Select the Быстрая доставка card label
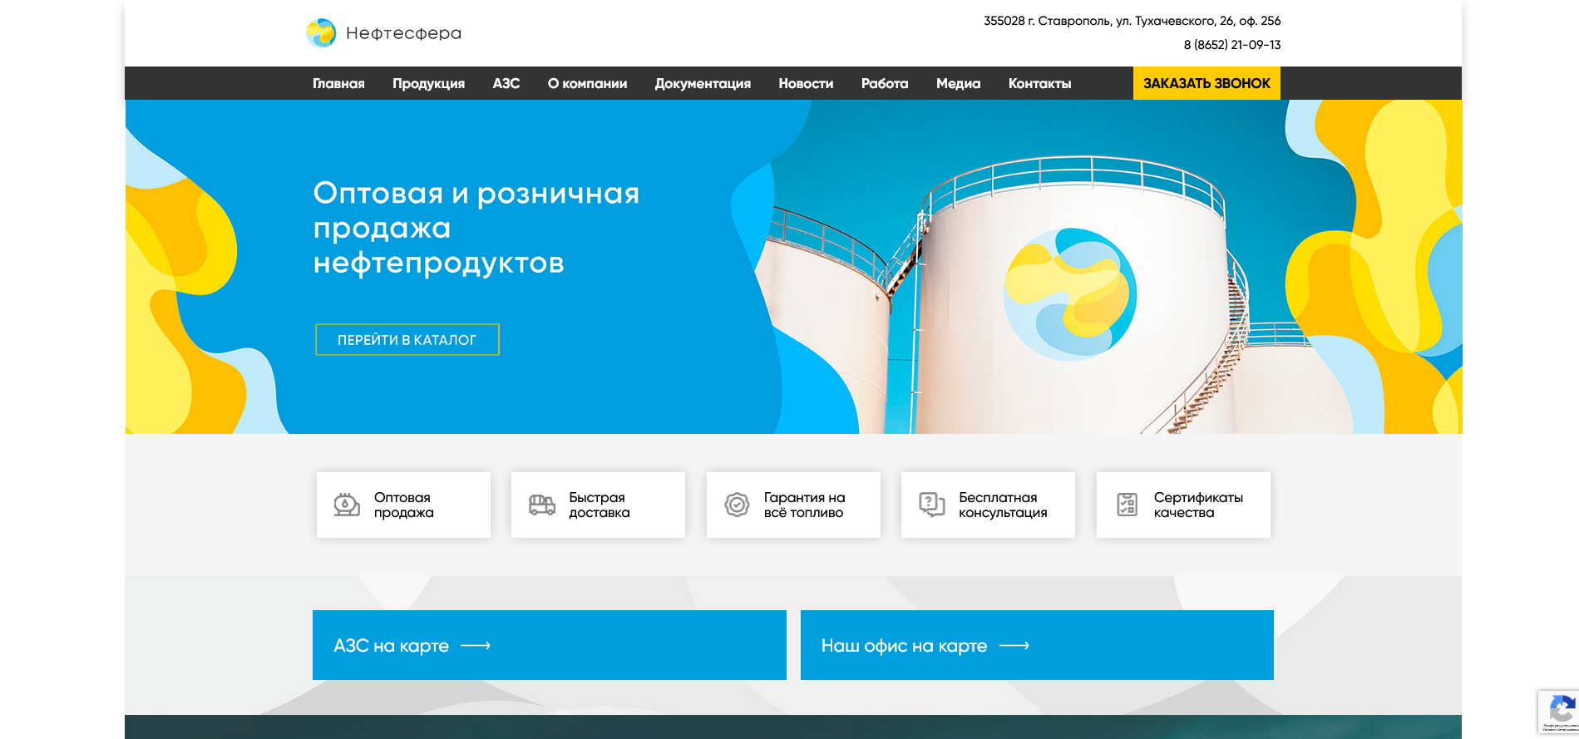 tap(599, 505)
